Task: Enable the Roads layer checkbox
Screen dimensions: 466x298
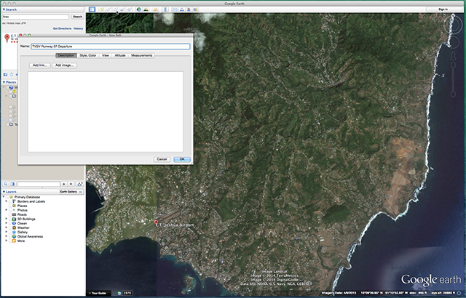Action: [x=9, y=214]
